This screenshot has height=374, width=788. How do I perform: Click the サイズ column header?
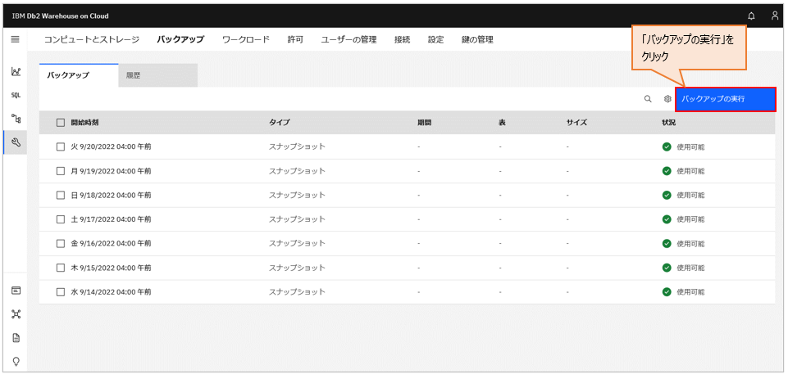(x=577, y=122)
